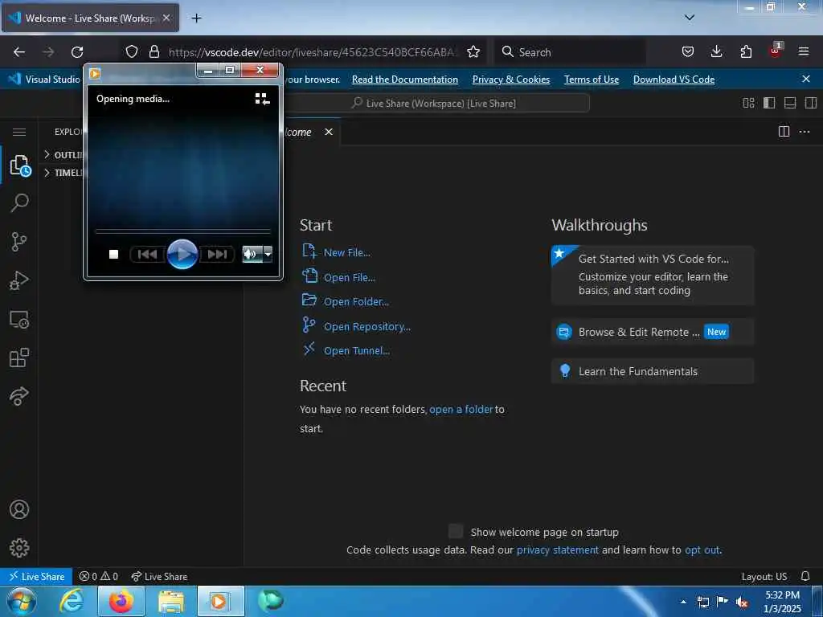
Task: Open the Live Share view in activity bar
Action: [19, 396]
